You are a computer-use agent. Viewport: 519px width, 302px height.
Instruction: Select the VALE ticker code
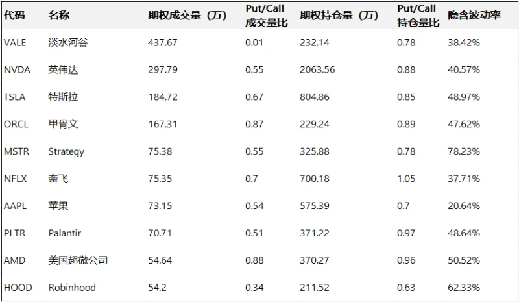pyautogui.click(x=15, y=43)
